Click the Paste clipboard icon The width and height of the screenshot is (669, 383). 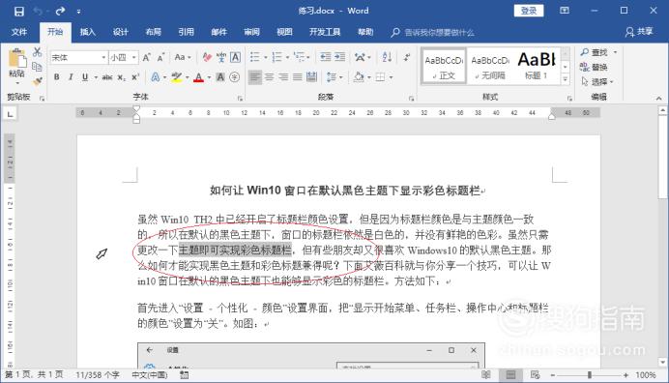pos(17,58)
